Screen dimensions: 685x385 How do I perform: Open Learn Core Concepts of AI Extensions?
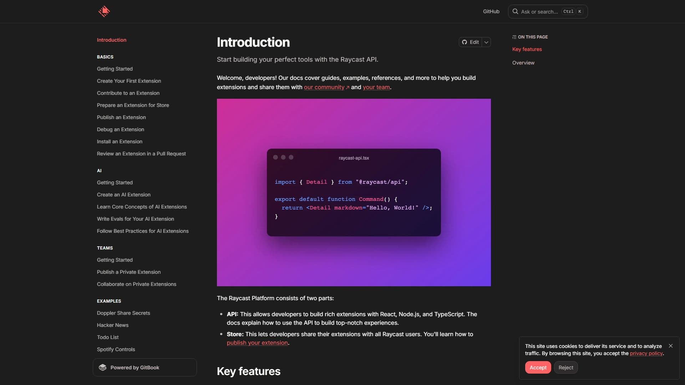[142, 207]
